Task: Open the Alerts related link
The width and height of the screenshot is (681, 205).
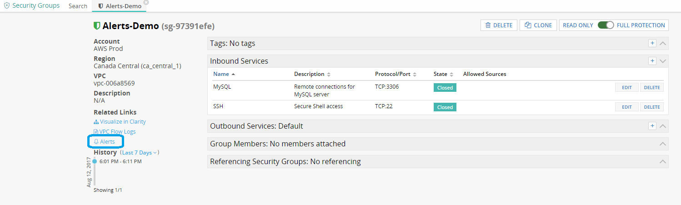Action: tap(105, 142)
